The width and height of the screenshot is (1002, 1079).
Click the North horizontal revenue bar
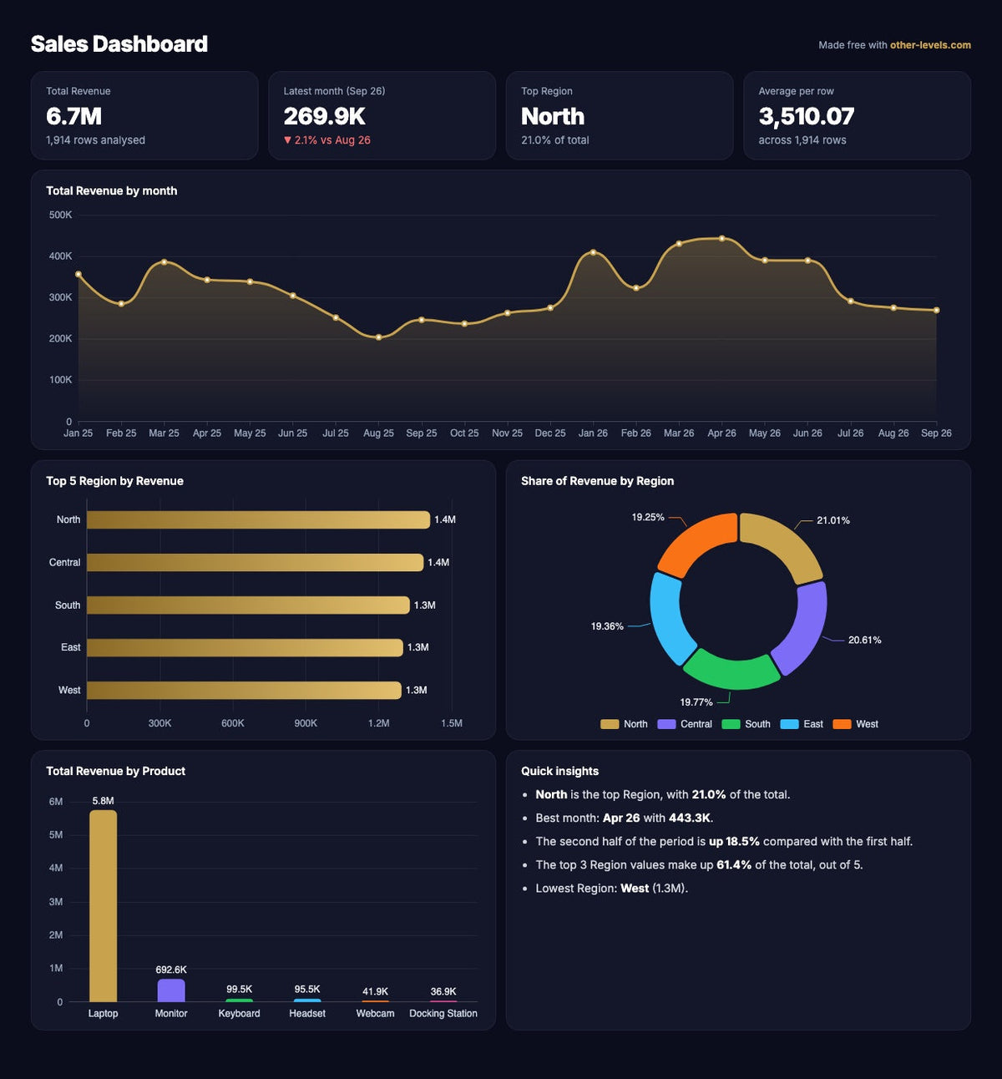tap(258, 519)
